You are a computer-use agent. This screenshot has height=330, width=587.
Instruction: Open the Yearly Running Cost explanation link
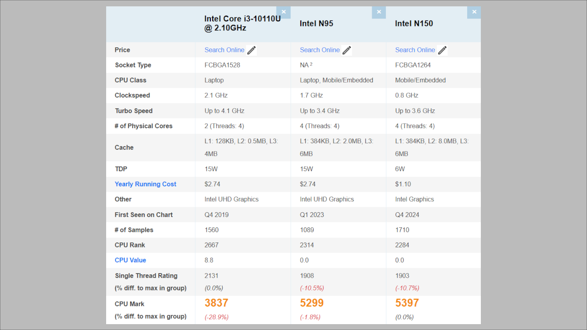(145, 184)
